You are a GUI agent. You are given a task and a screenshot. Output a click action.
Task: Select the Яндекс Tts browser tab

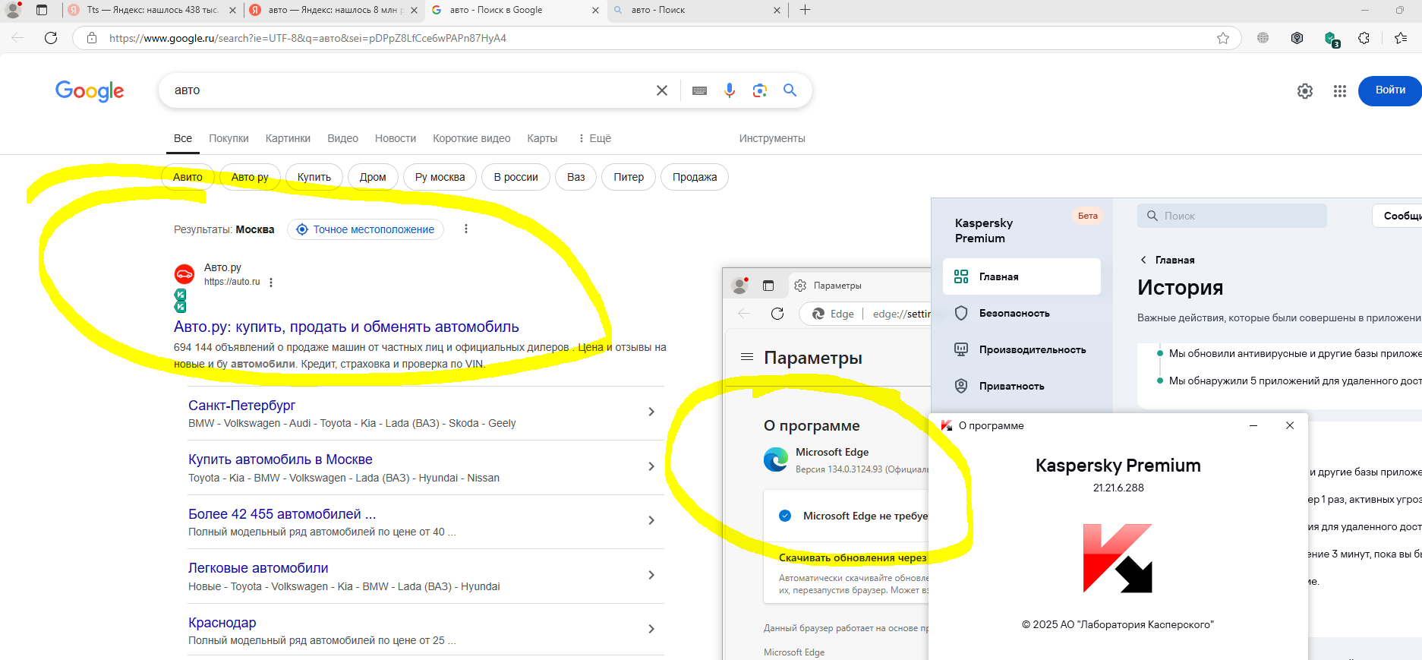pyautogui.click(x=152, y=10)
